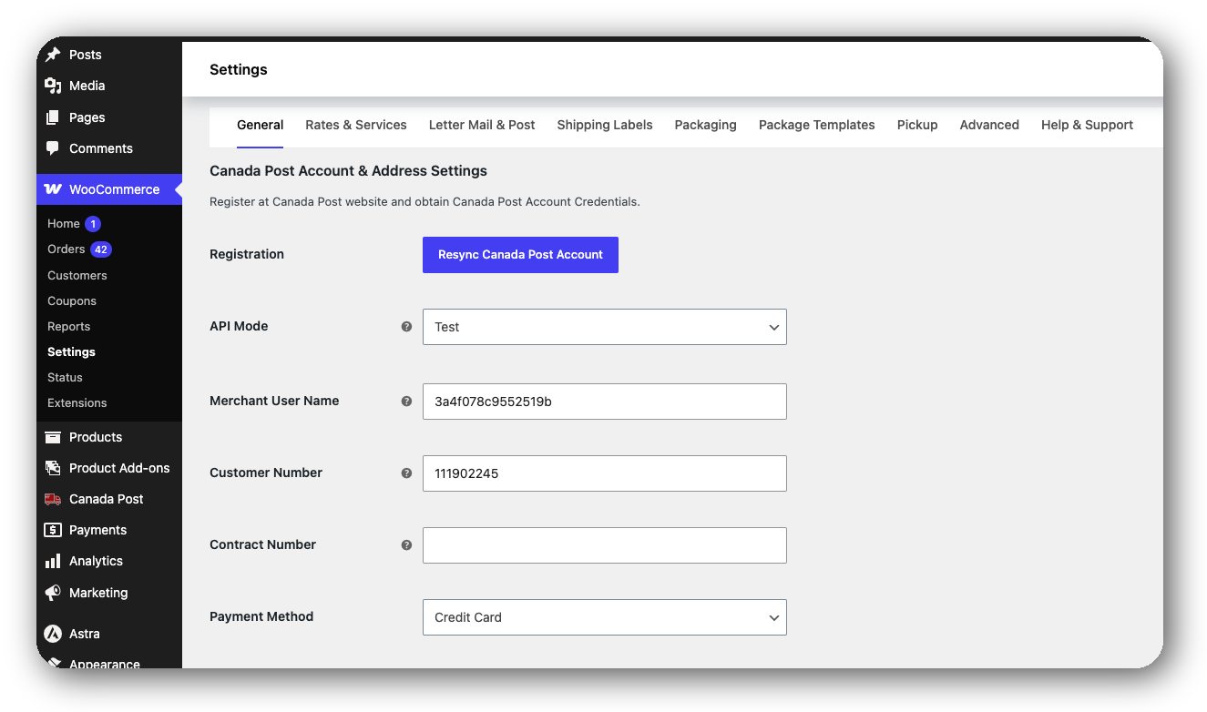The image size is (1207, 712).
Task: Show help tooltip for Contract Number
Action: pyautogui.click(x=406, y=544)
